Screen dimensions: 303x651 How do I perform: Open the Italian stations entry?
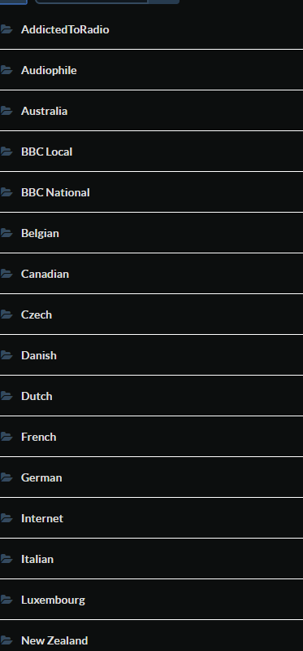coord(151,558)
